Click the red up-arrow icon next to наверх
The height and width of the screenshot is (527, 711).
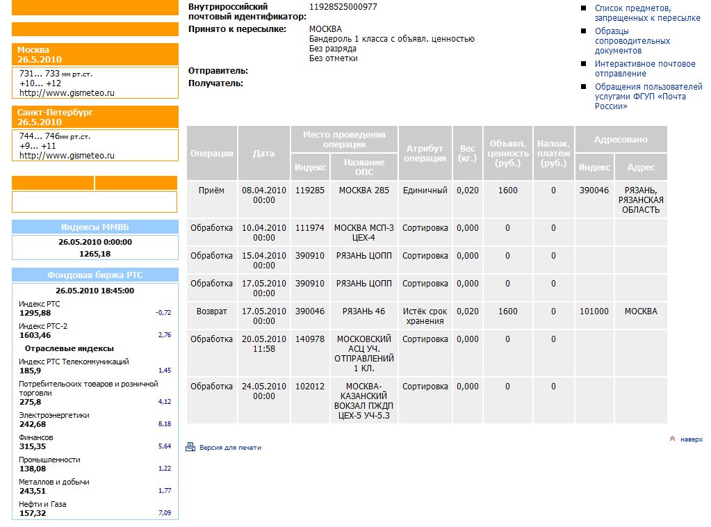coord(672,439)
